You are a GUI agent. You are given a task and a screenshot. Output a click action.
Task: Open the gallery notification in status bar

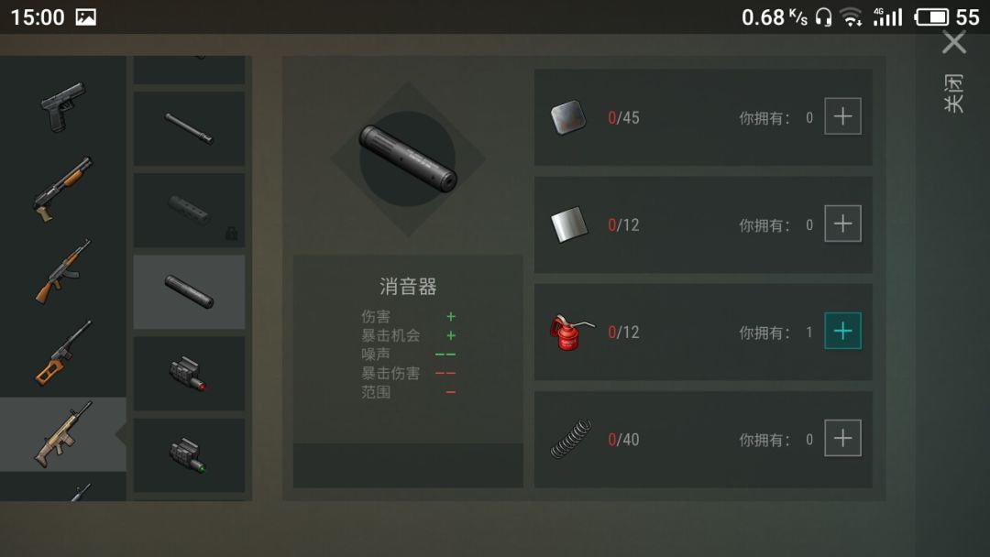tap(86, 17)
